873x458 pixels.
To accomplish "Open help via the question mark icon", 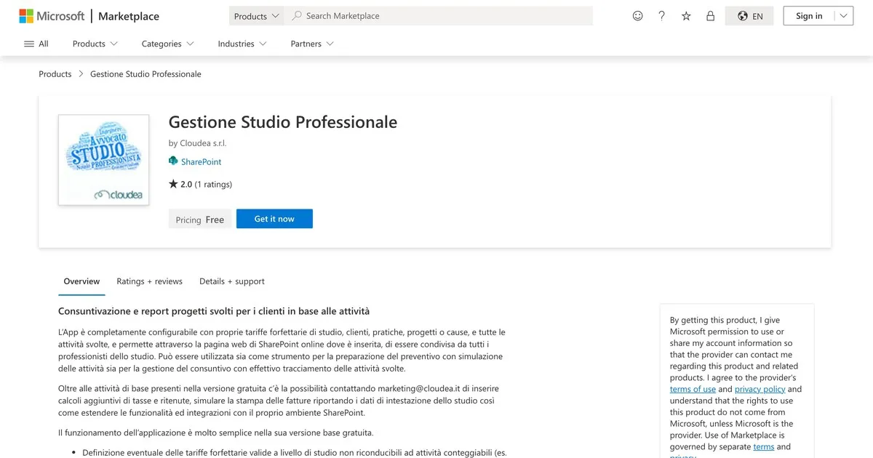I will (661, 15).
